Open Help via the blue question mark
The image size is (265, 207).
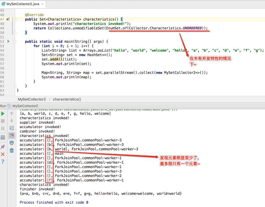(x=3, y=162)
